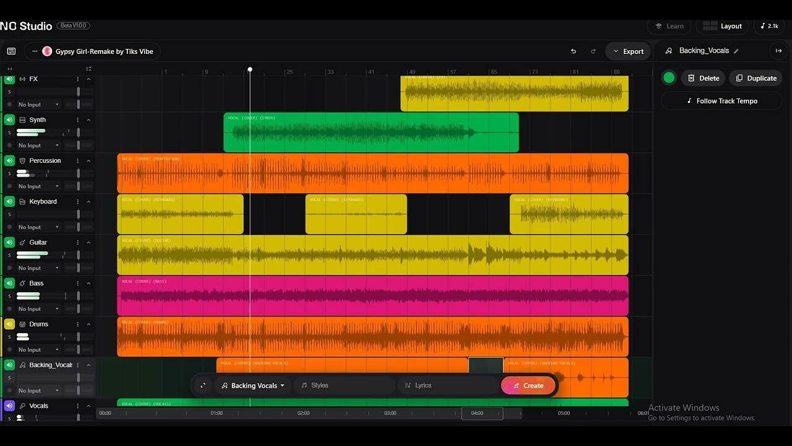Click the collapse track headers icon
This screenshot has height=446, width=792.
click(10, 69)
